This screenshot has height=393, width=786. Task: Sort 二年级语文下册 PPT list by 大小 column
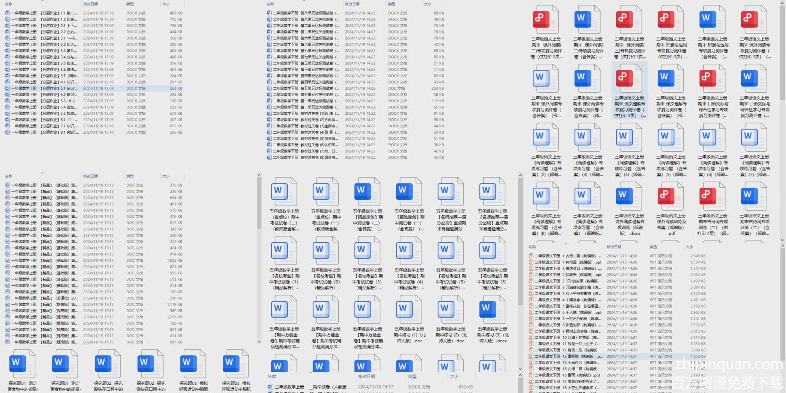pos(689,247)
